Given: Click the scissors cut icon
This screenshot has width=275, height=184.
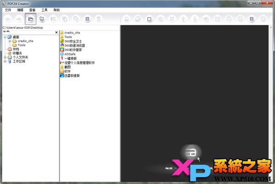Looking at the screenshot, I should point(53,19).
